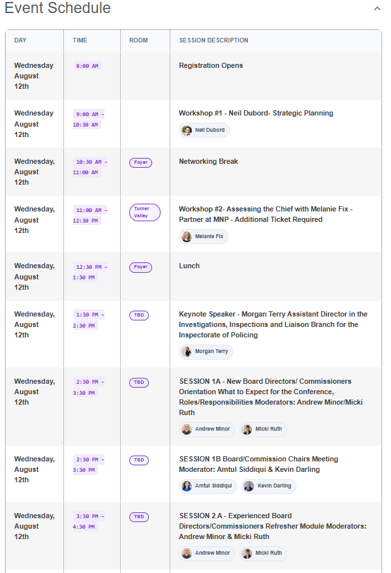Click Neil Dubord's profile photo
This screenshot has height=573, width=391.
coord(187,130)
